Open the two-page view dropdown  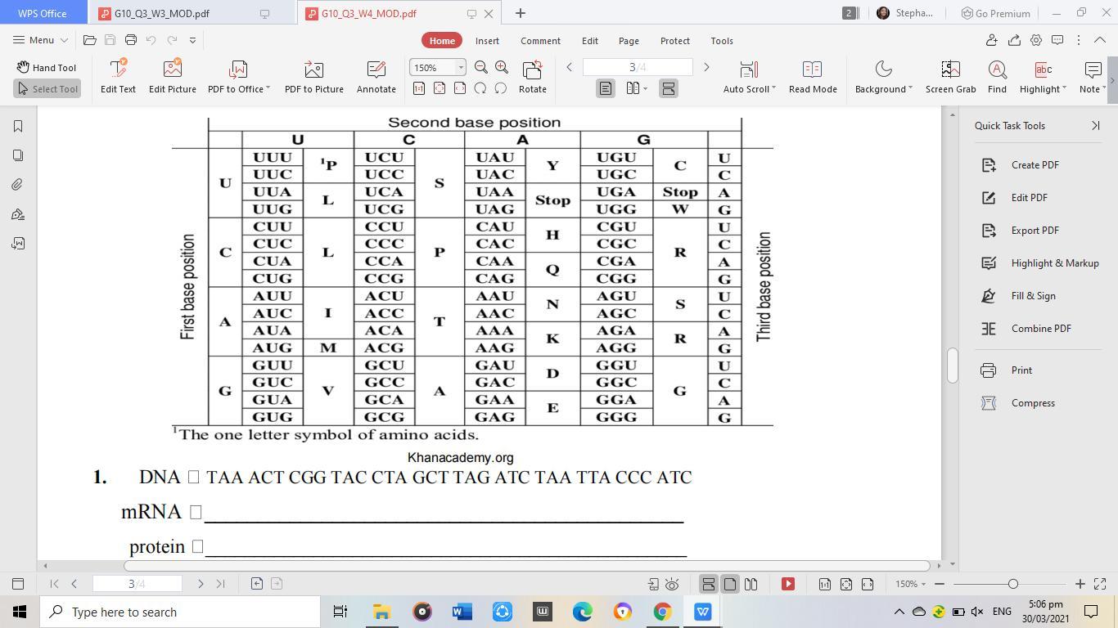tap(645, 88)
